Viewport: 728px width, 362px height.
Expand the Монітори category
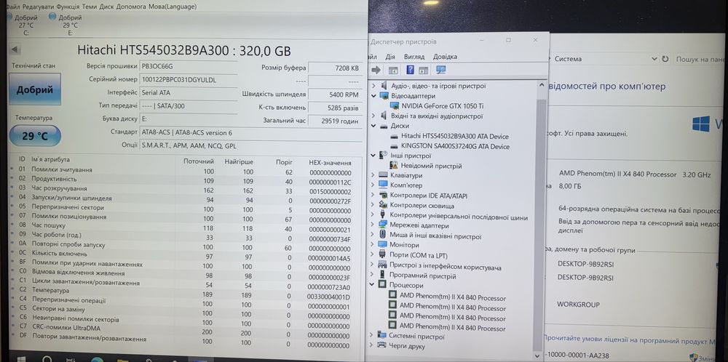pos(372,244)
